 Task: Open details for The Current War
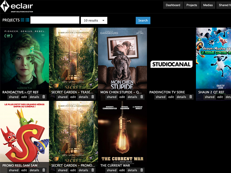[133, 170]
